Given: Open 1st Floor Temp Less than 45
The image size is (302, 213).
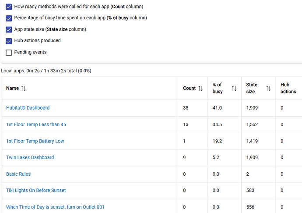Looking at the screenshot, I should pyautogui.click(x=36, y=124).
